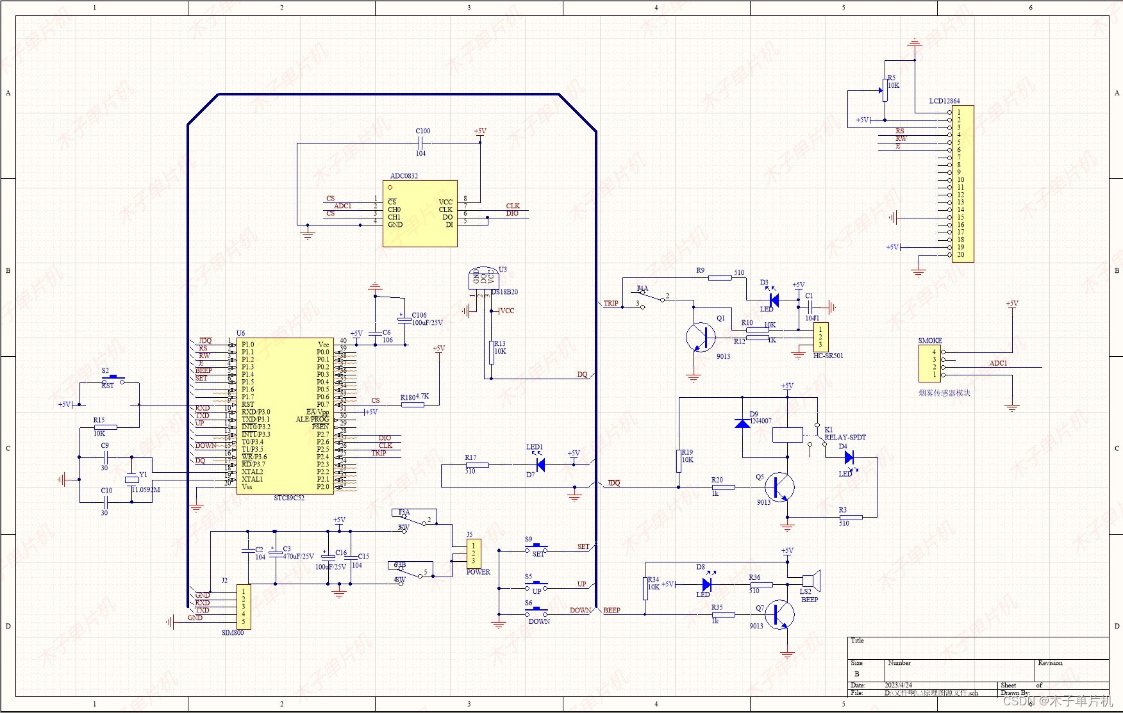This screenshot has width=1123, height=713.
Task: Select resistor R19 10K
Action: pos(679,461)
